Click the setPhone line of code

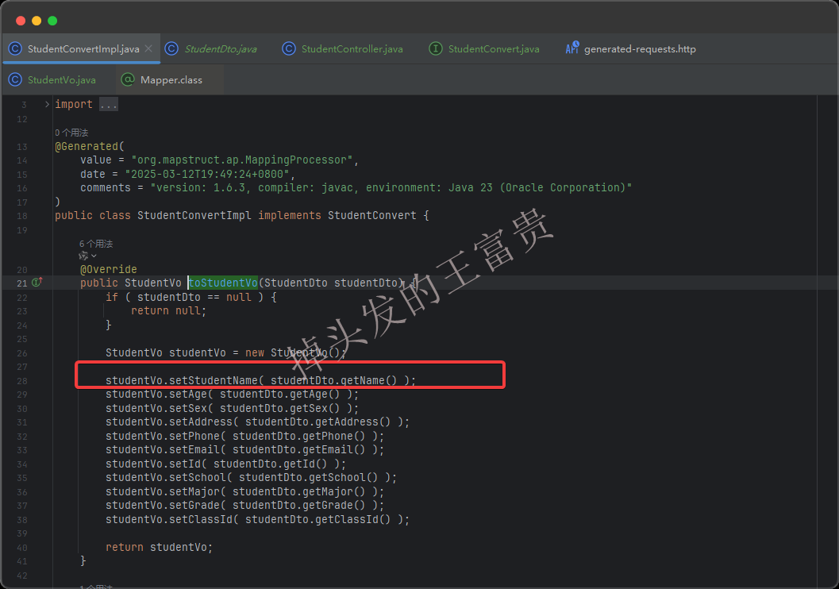pyautogui.click(x=244, y=436)
